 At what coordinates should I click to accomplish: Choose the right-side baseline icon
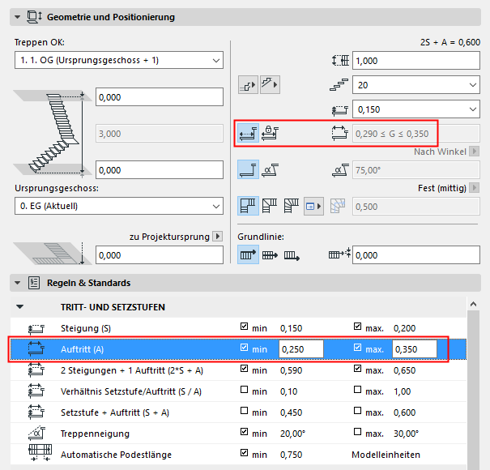point(292,255)
